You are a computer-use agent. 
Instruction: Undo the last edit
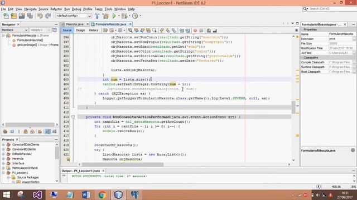point(40,16)
